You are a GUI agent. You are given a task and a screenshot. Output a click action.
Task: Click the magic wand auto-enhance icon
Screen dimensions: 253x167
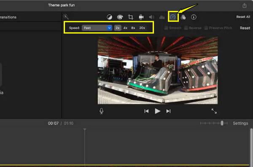tap(66, 16)
